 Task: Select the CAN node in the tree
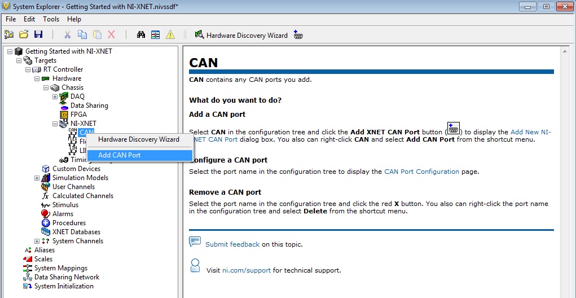87,132
